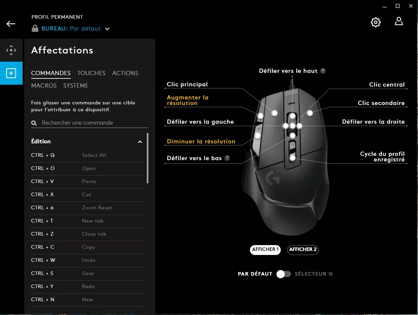Collapse the Édition section
This screenshot has width=418, height=315.
140,142
